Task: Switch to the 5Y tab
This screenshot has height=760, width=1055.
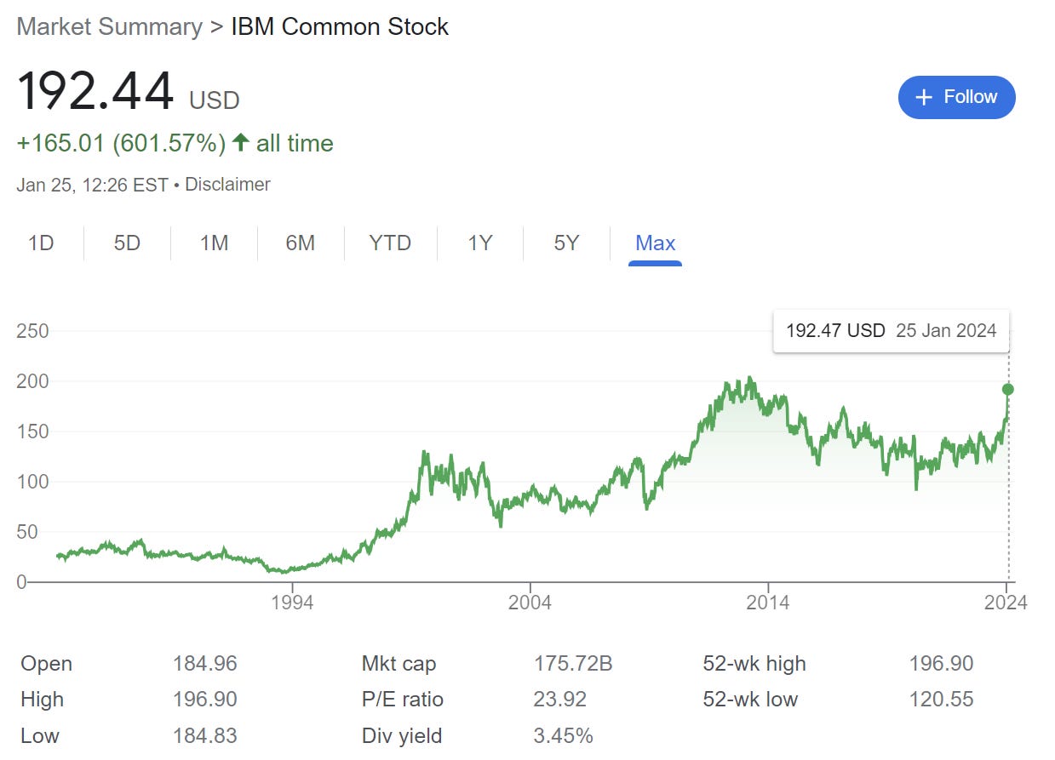Action: tap(566, 243)
